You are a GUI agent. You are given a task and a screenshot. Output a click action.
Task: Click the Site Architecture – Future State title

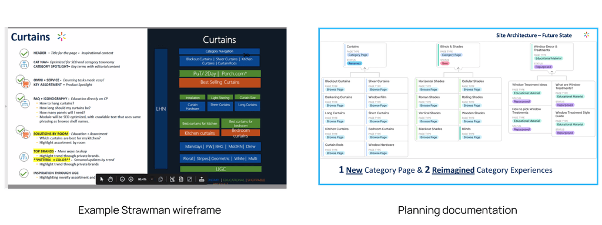[x=534, y=35]
